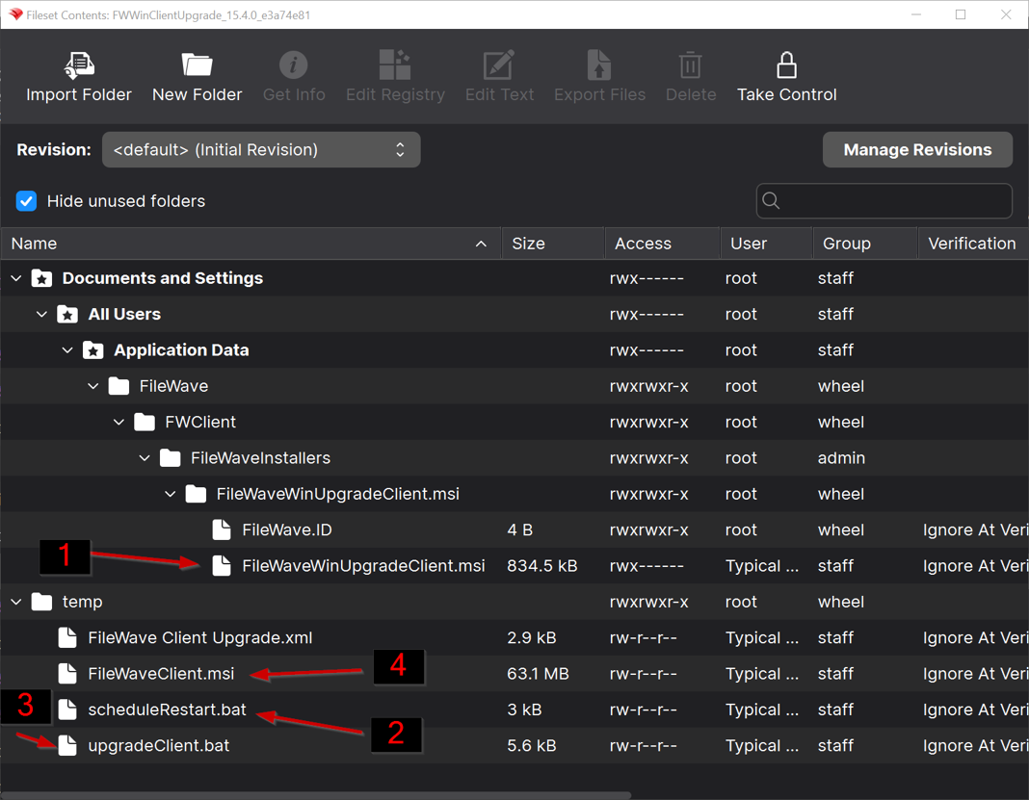Image resolution: width=1029 pixels, height=800 pixels.
Task: Open the Revision dropdown
Action: click(x=261, y=149)
